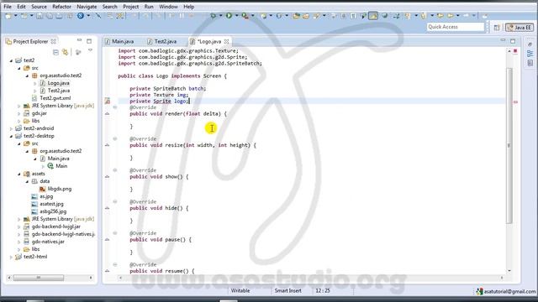
Task: Maximize the editor area
Action: pos(513,41)
